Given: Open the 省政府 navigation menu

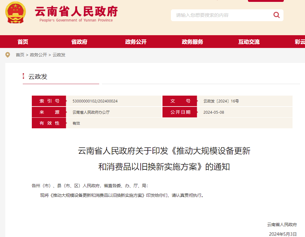Looking at the screenshot, I should 79,42.
